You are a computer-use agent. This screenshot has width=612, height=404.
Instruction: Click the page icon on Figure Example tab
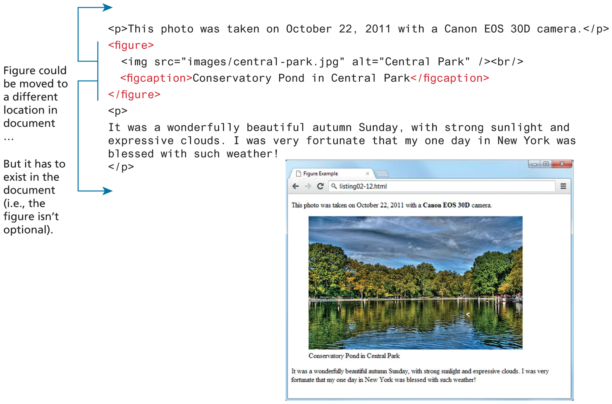click(298, 174)
